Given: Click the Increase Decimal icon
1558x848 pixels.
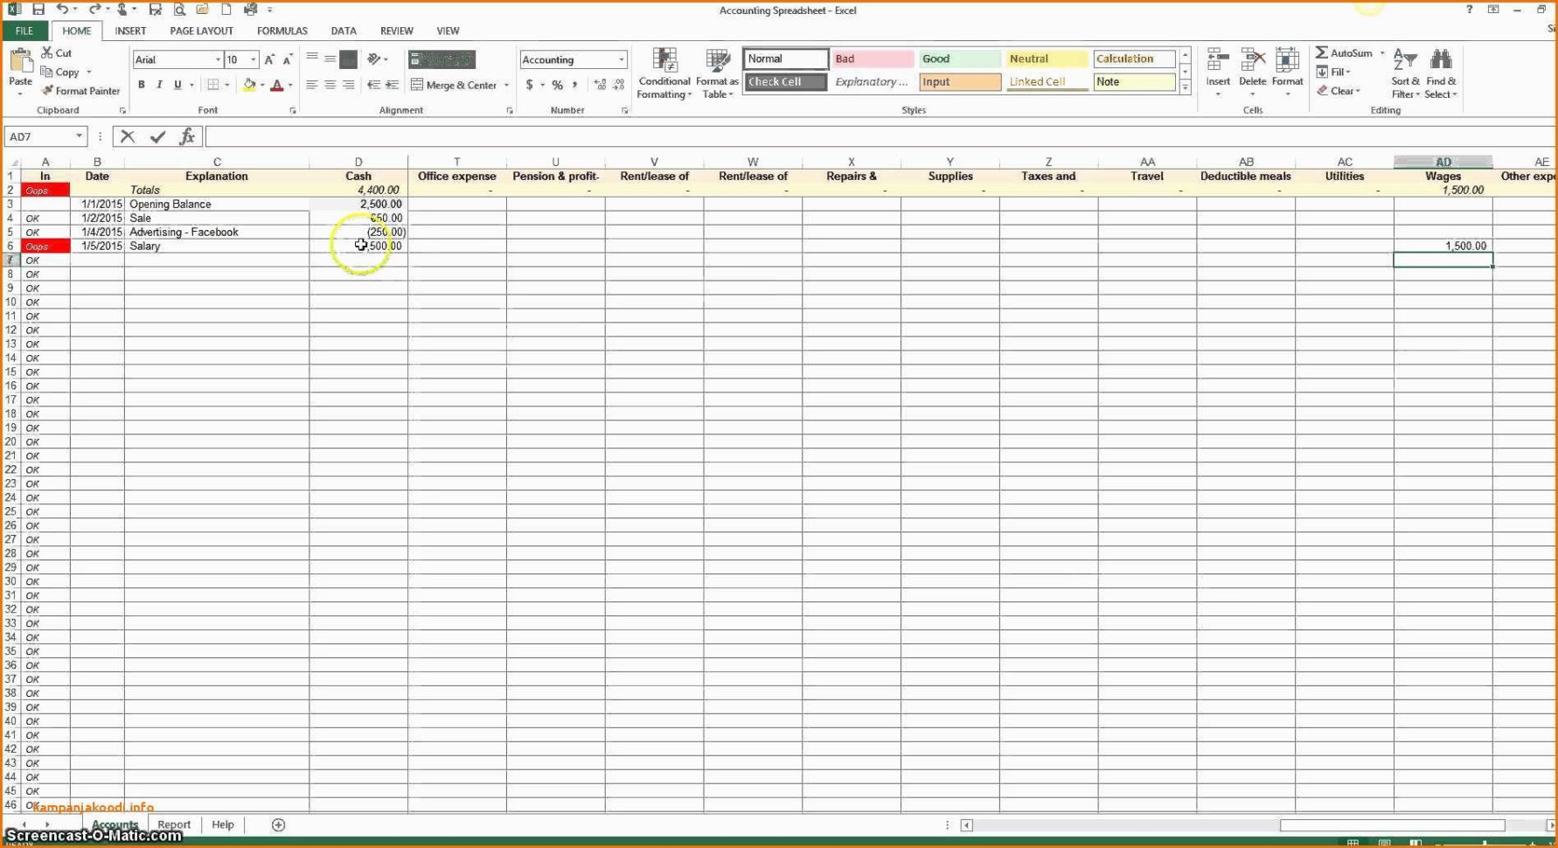Looking at the screenshot, I should coord(598,85).
